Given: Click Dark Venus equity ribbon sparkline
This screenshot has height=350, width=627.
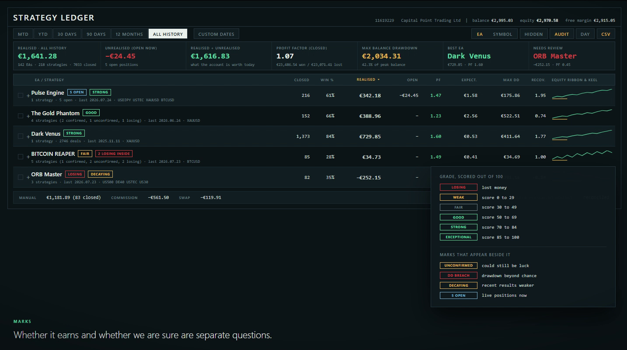Looking at the screenshot, I should (582, 135).
